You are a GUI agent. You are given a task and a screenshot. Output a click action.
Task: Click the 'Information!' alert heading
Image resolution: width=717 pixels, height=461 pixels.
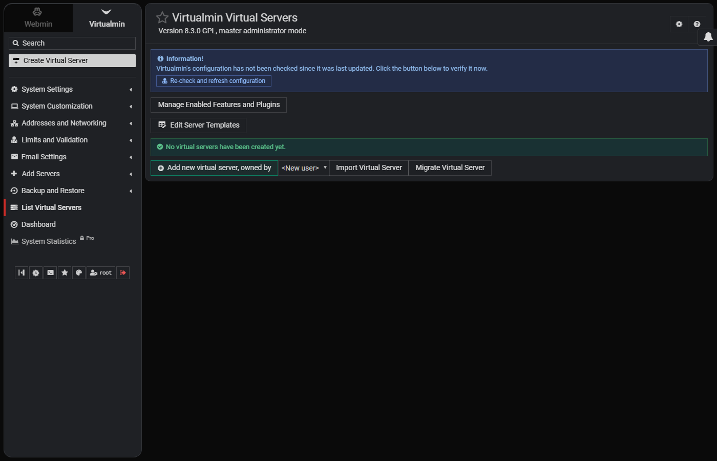[x=184, y=59]
